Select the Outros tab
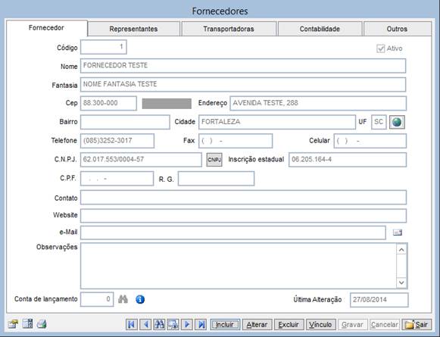The image size is (440, 337). click(x=397, y=29)
